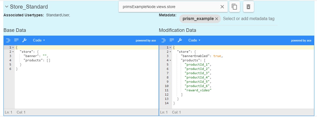Repair JSON wrench in Base Data editor
This screenshot has width=317, height=117.
click(24, 40)
